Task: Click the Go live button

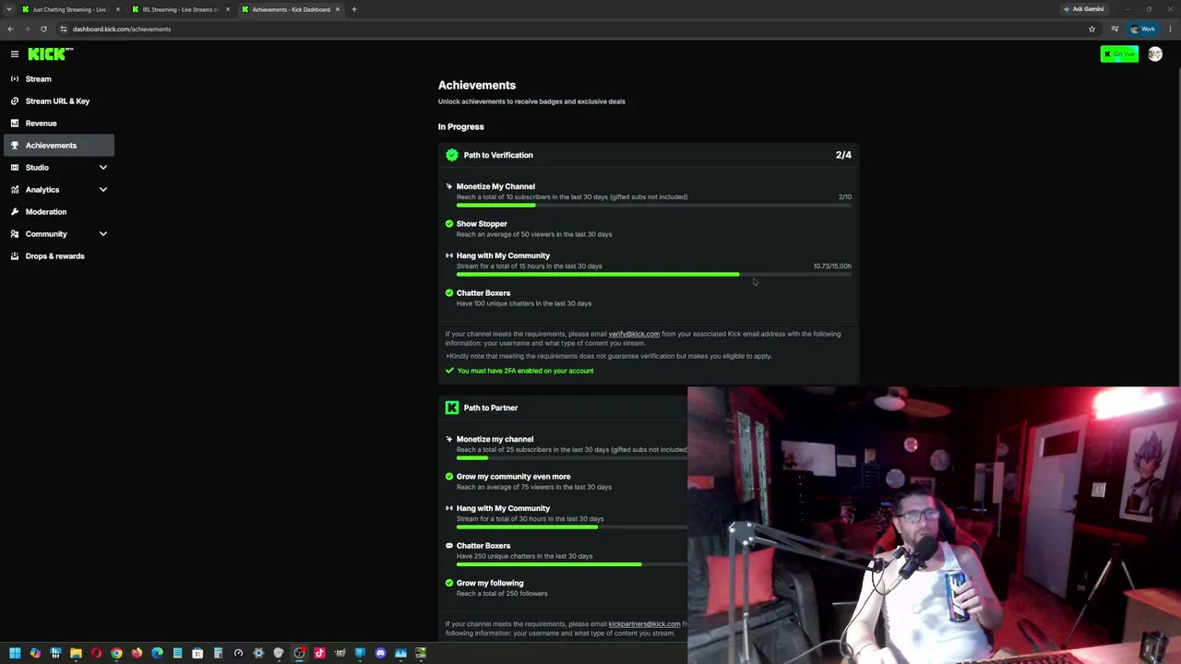Action: pos(1119,54)
